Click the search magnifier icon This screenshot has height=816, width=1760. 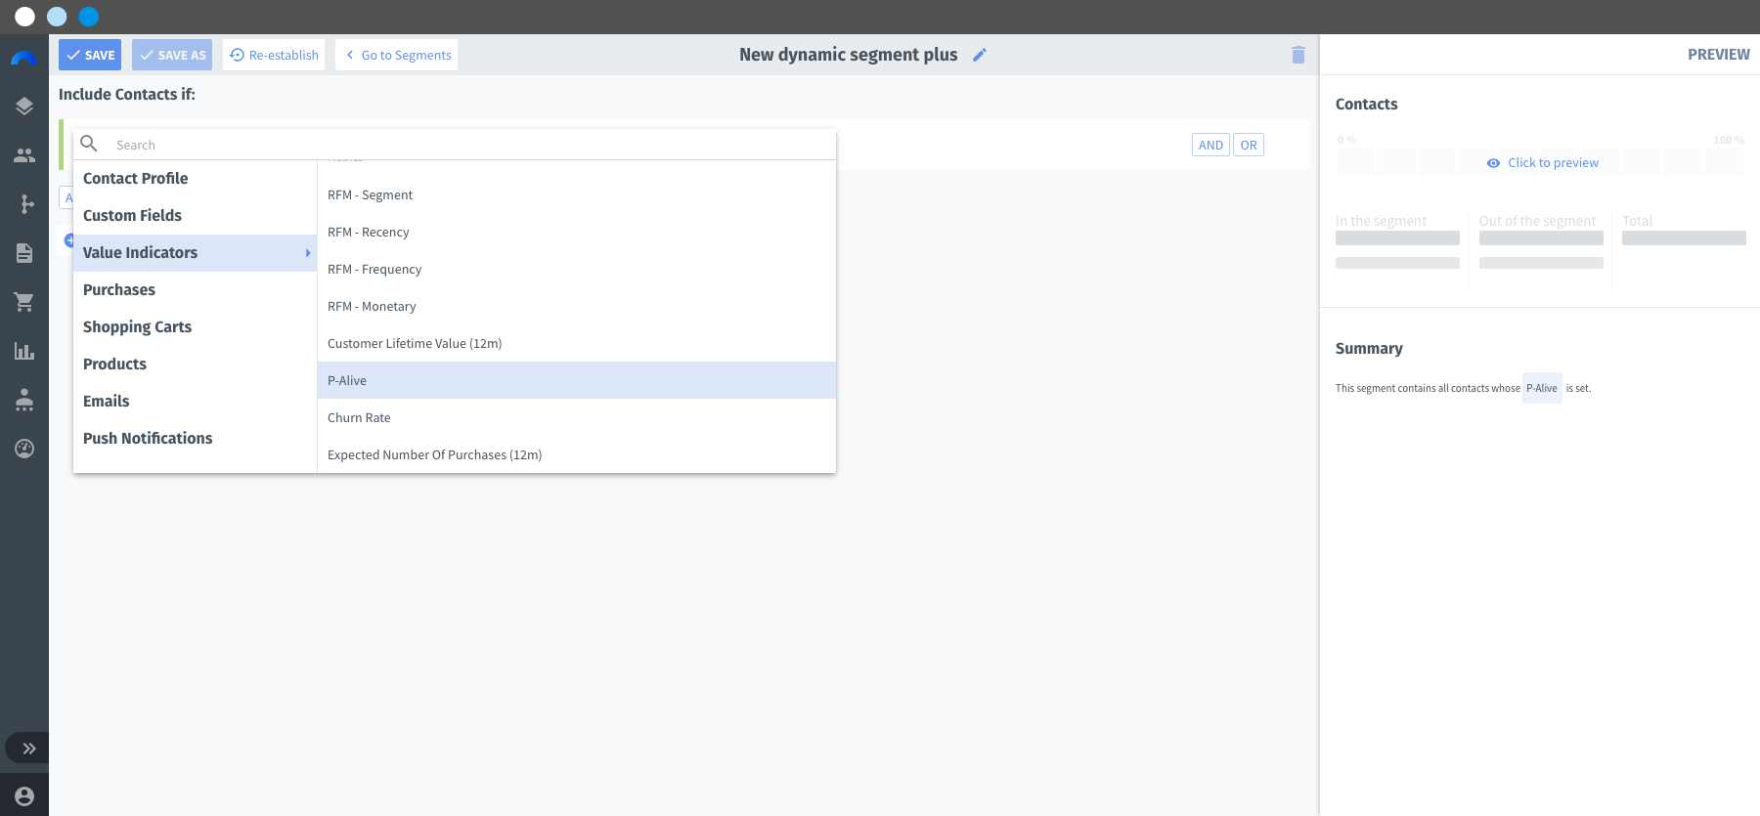point(89,144)
